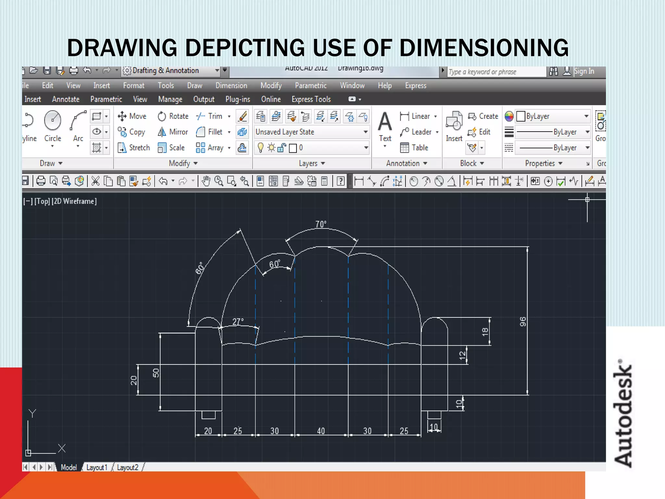This screenshot has height=499, width=665.
Task: Click the object color wheel icon
Action: tap(509, 116)
